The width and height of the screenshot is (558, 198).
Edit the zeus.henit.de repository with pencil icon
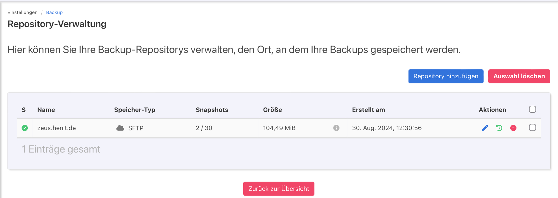tap(485, 128)
